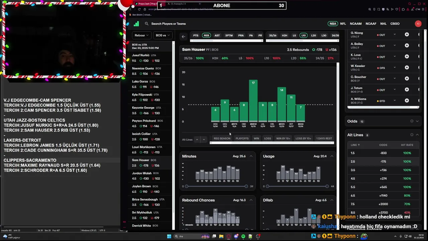
Task: Open Lauri Markkanen in the player list
Action: [150, 150]
